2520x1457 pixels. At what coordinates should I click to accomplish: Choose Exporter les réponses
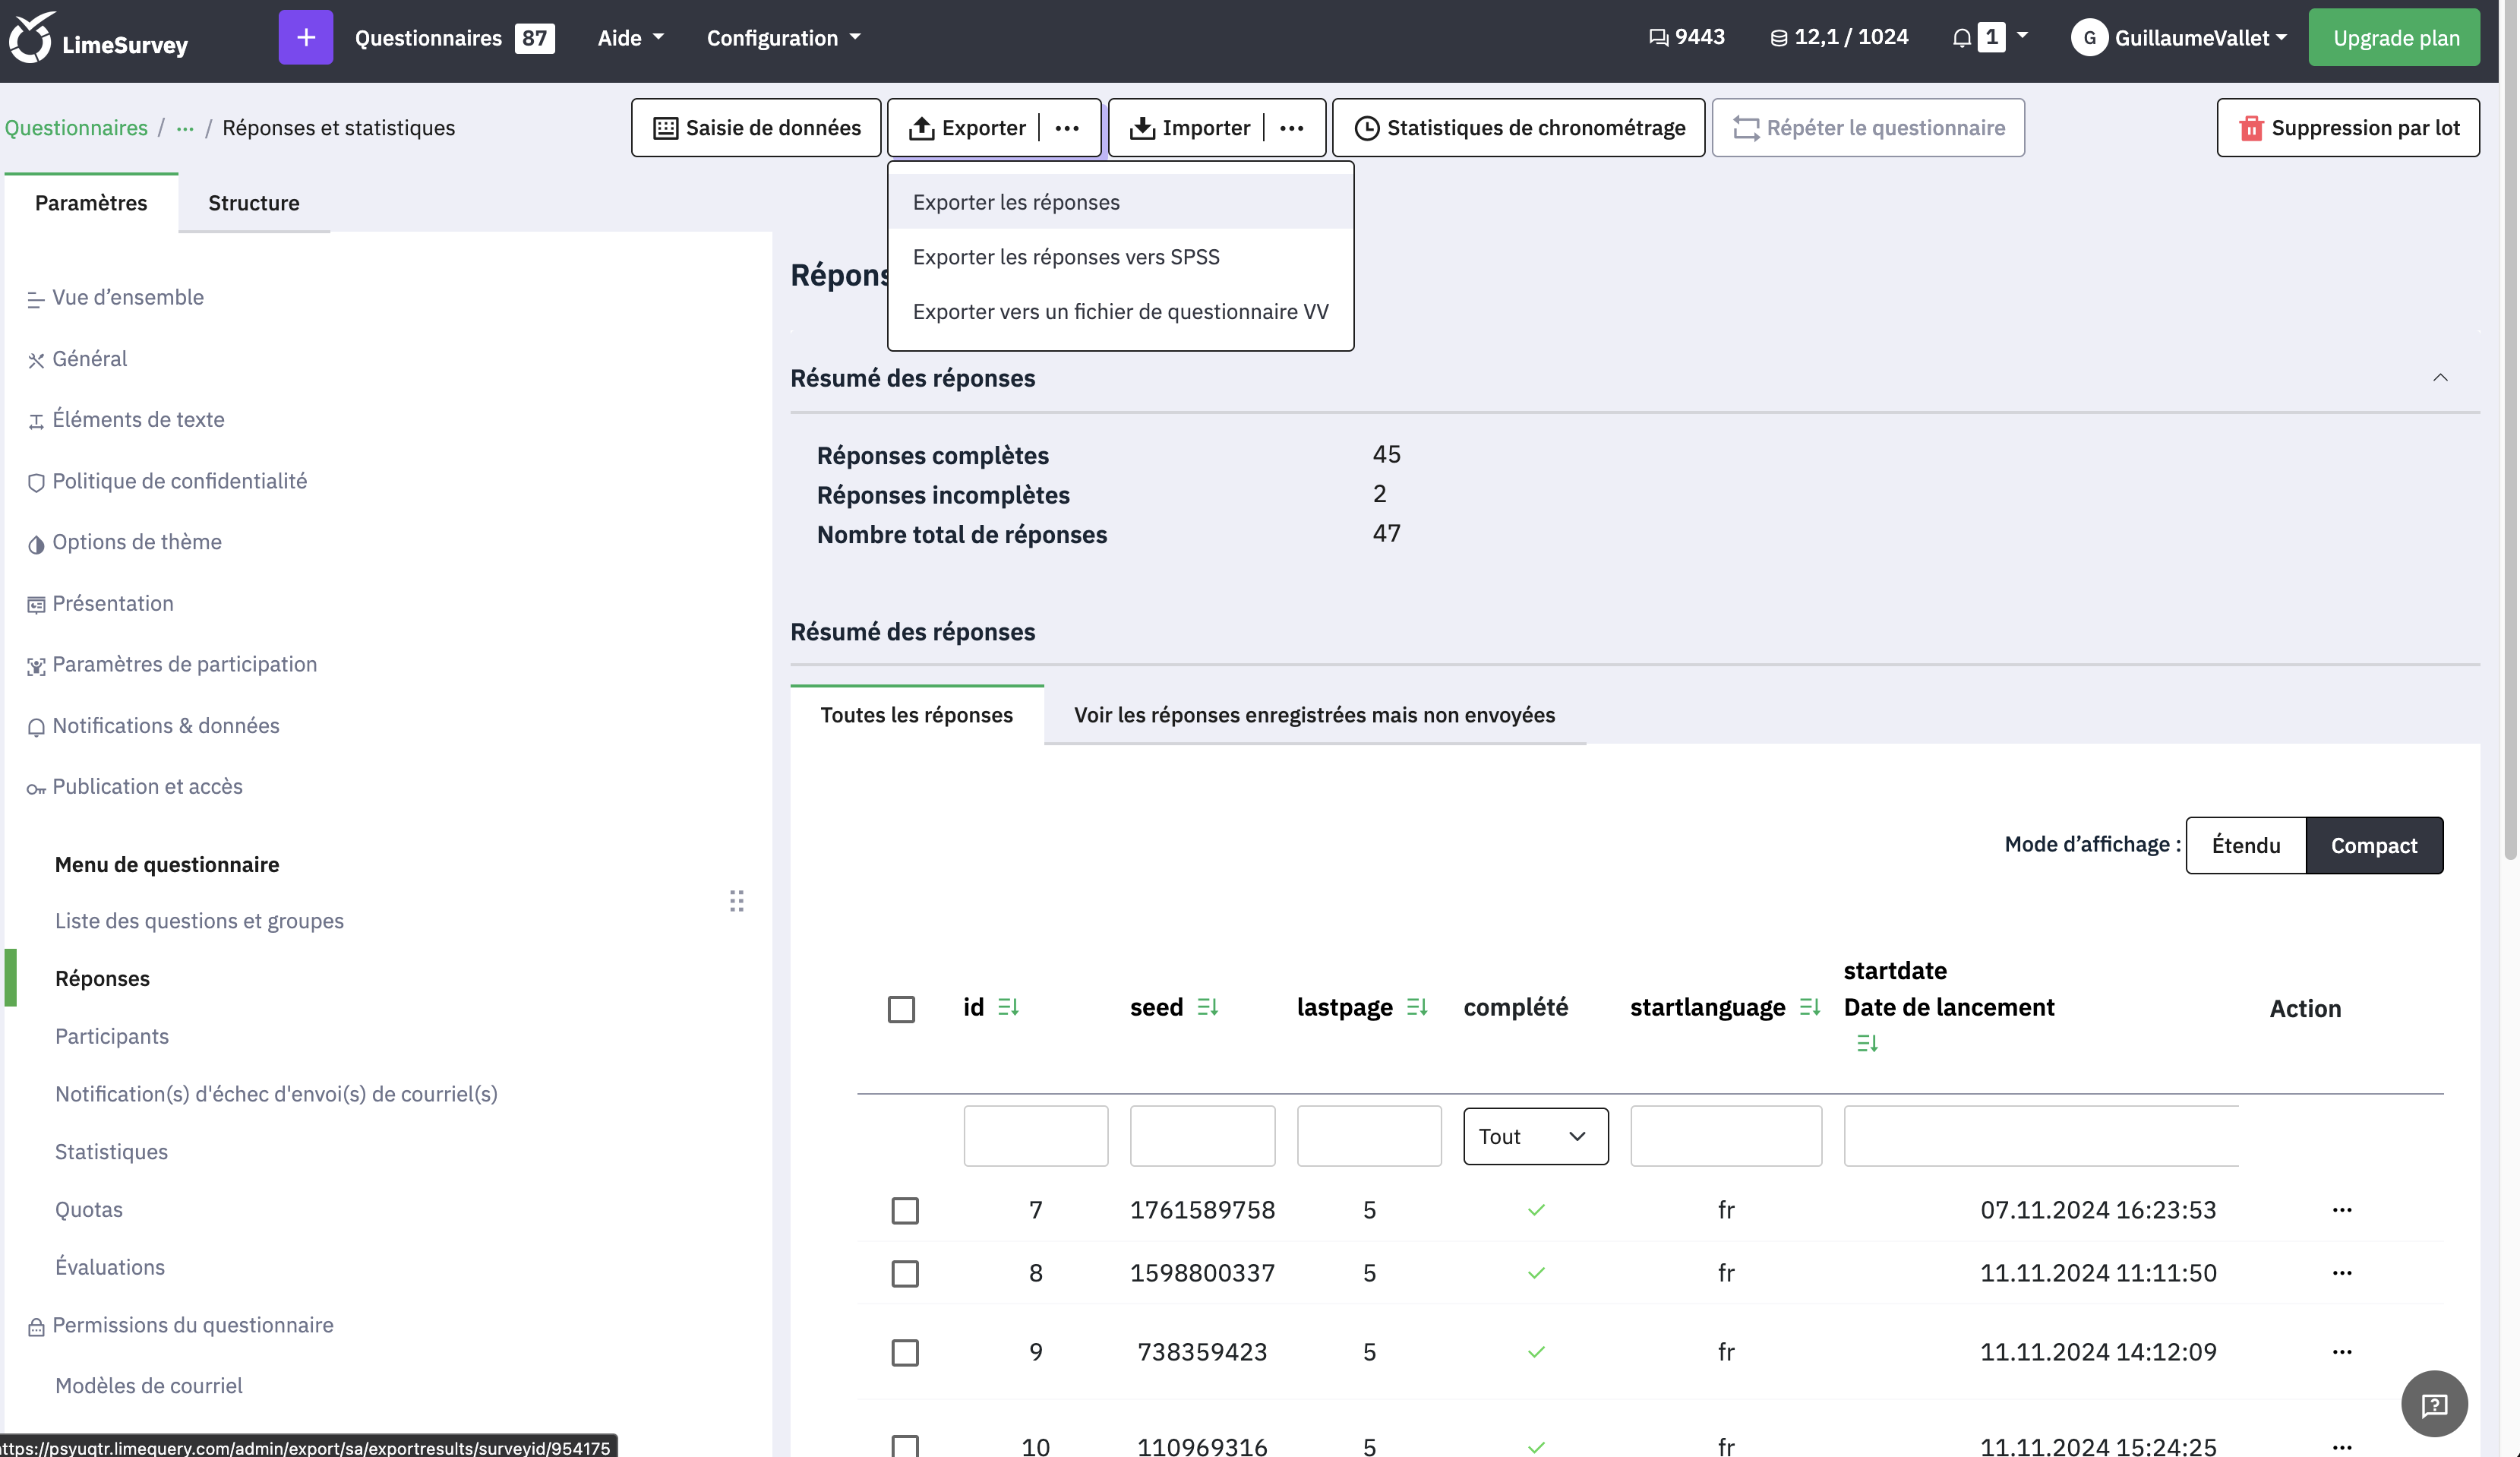point(1121,202)
